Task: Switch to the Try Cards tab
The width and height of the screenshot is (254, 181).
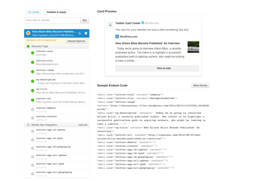Action: tap(33, 12)
